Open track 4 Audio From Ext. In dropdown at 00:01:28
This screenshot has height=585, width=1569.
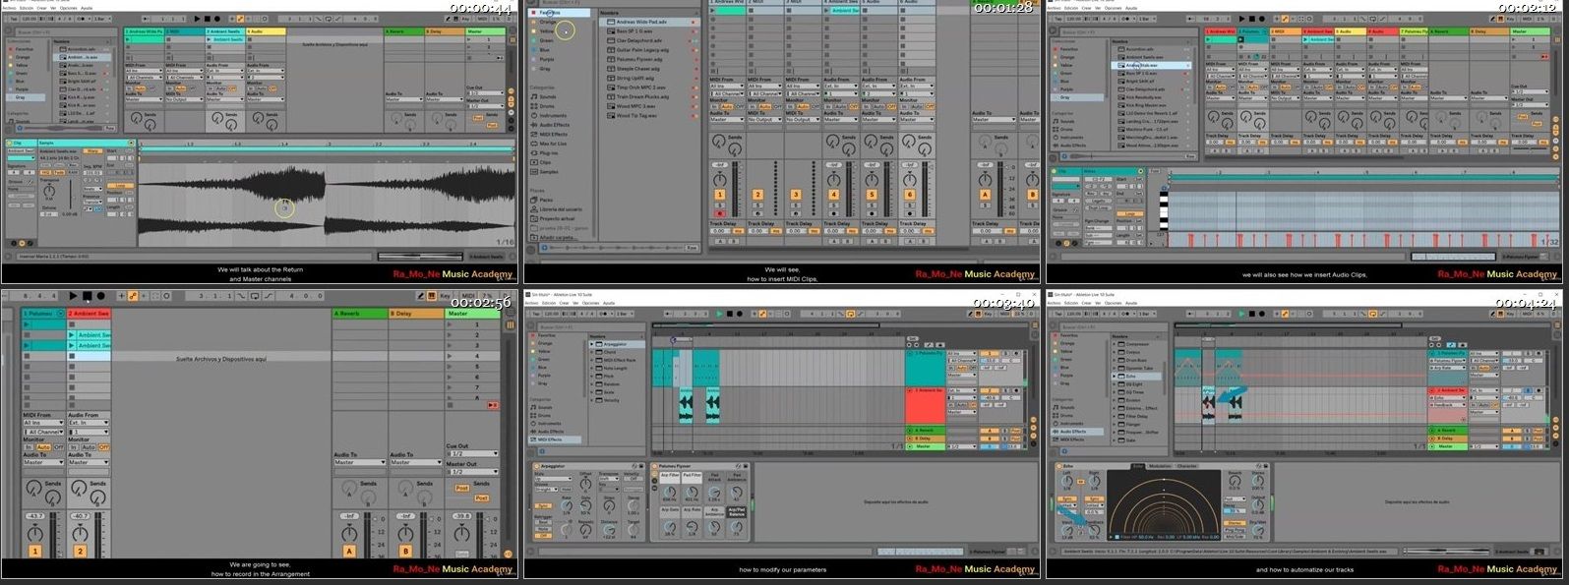tap(840, 87)
